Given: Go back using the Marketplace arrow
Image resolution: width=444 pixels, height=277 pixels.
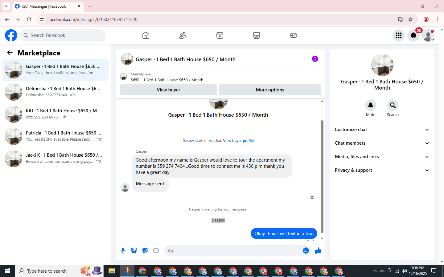Looking at the screenshot, I should coord(10,53).
